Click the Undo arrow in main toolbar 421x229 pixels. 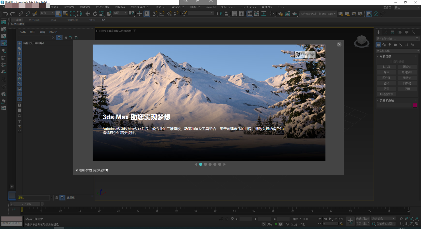(x=5, y=13)
